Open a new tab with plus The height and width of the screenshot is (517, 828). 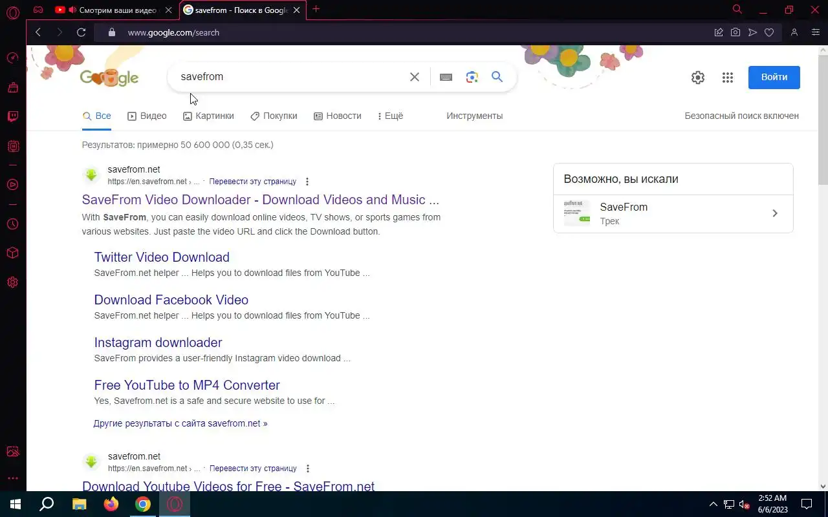tap(316, 9)
